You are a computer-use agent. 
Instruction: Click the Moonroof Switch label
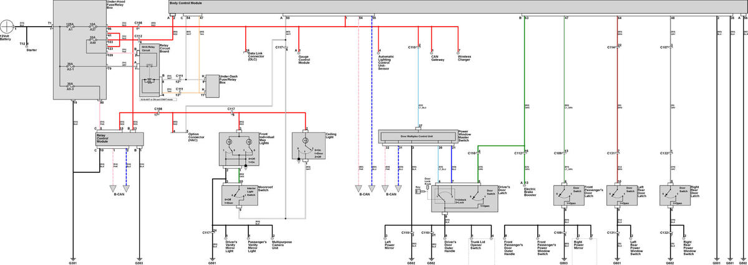265,189
